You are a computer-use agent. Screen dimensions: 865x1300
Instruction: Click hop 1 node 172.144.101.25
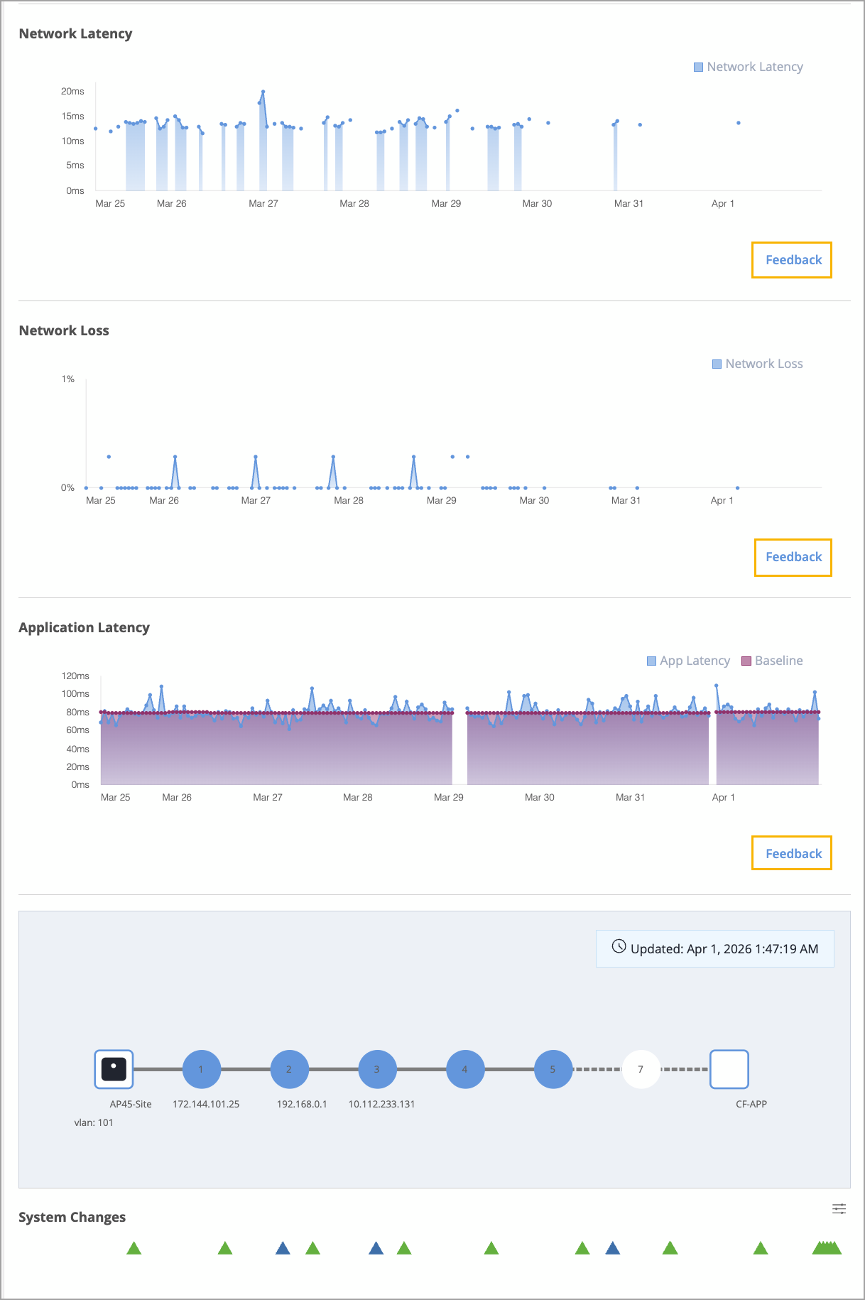click(x=201, y=1069)
